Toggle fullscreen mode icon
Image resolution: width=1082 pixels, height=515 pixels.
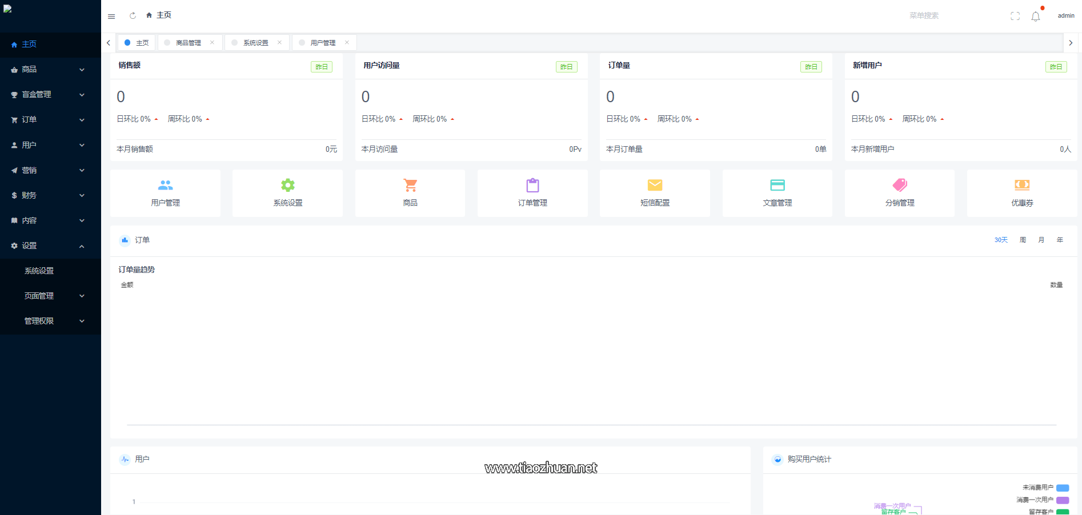click(1015, 16)
